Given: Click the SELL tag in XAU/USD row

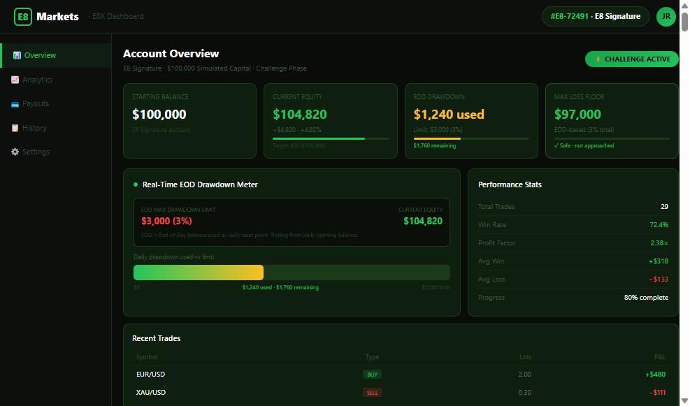Looking at the screenshot, I should click(x=372, y=393).
